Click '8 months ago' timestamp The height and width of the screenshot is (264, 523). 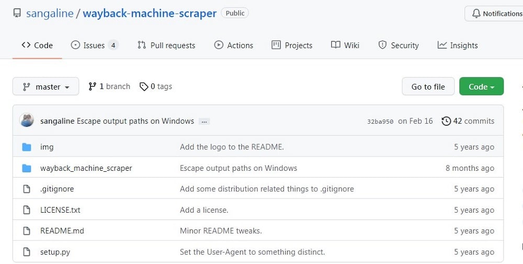470,168
